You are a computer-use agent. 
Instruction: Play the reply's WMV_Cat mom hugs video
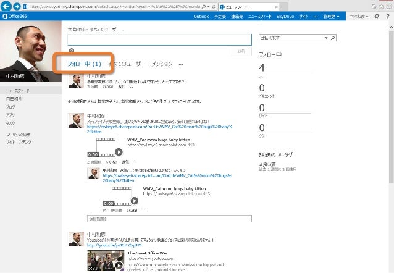click(135, 201)
